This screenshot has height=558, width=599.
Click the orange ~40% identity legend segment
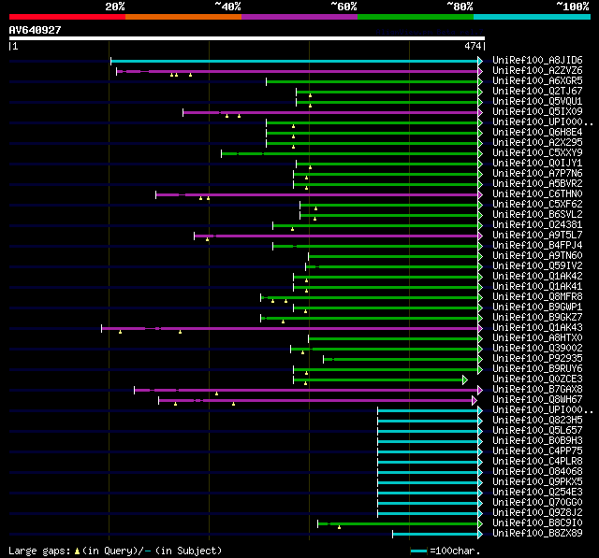point(183,17)
